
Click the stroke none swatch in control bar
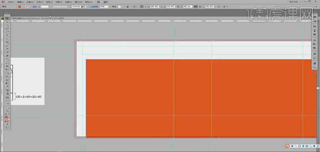pyautogui.click(x=26, y=6)
